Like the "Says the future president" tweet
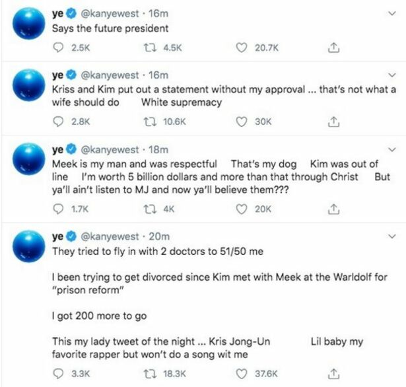 [242, 48]
